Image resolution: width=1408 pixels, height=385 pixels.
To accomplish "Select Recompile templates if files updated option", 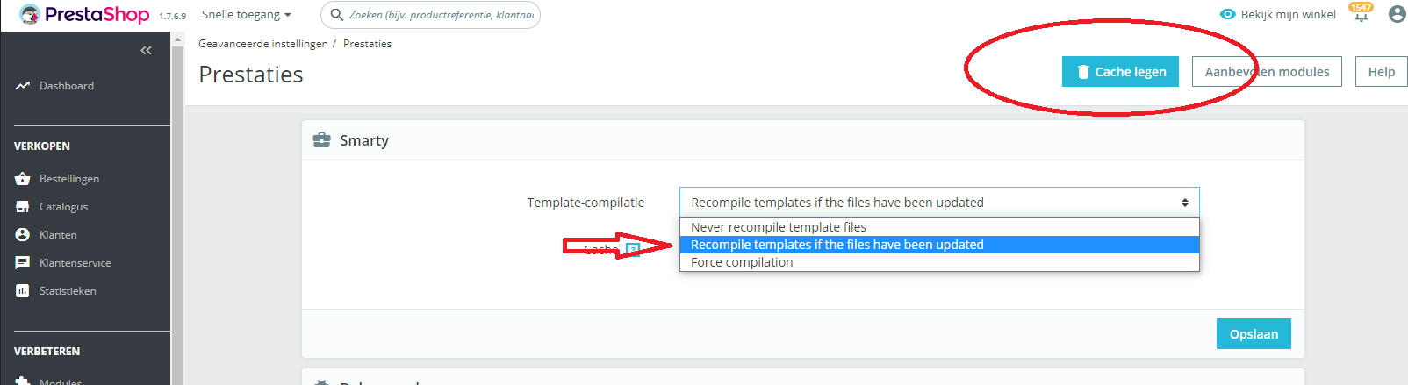I will (x=837, y=245).
